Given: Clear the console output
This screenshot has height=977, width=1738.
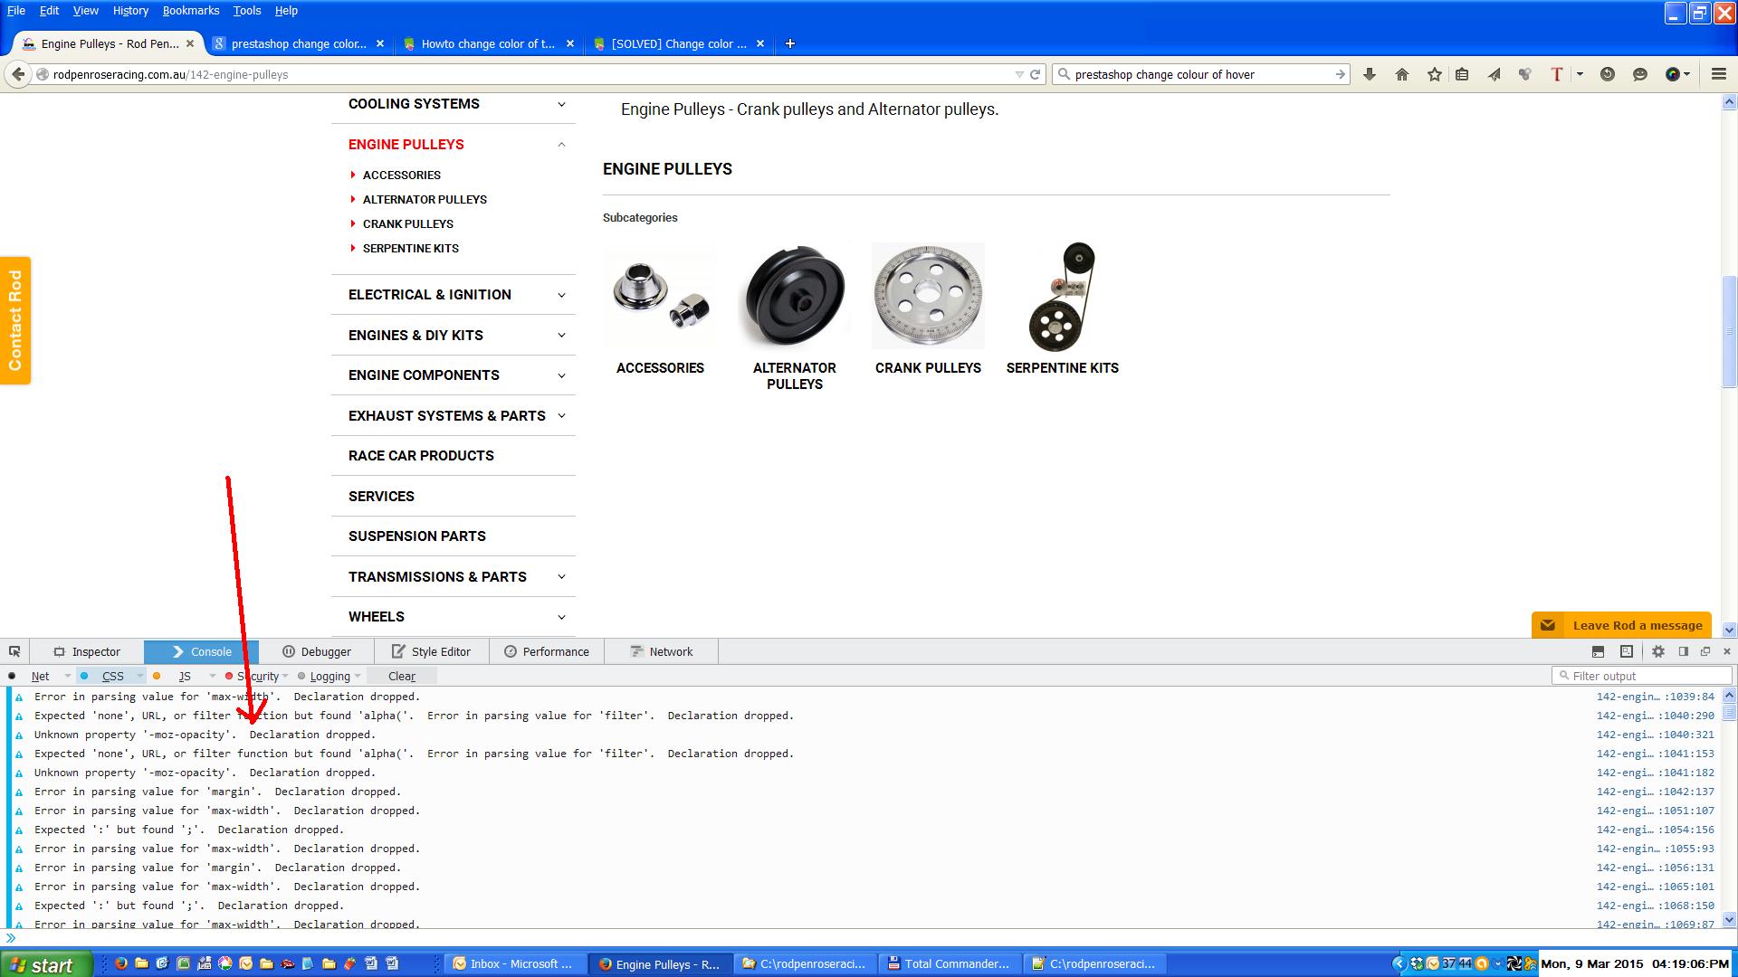Looking at the screenshot, I should [401, 676].
